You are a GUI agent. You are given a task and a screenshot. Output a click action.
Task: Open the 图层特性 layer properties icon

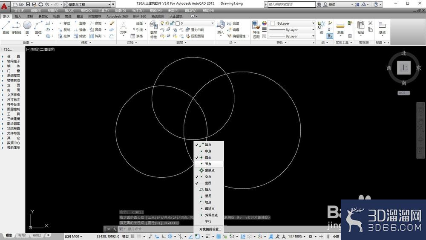153,29
